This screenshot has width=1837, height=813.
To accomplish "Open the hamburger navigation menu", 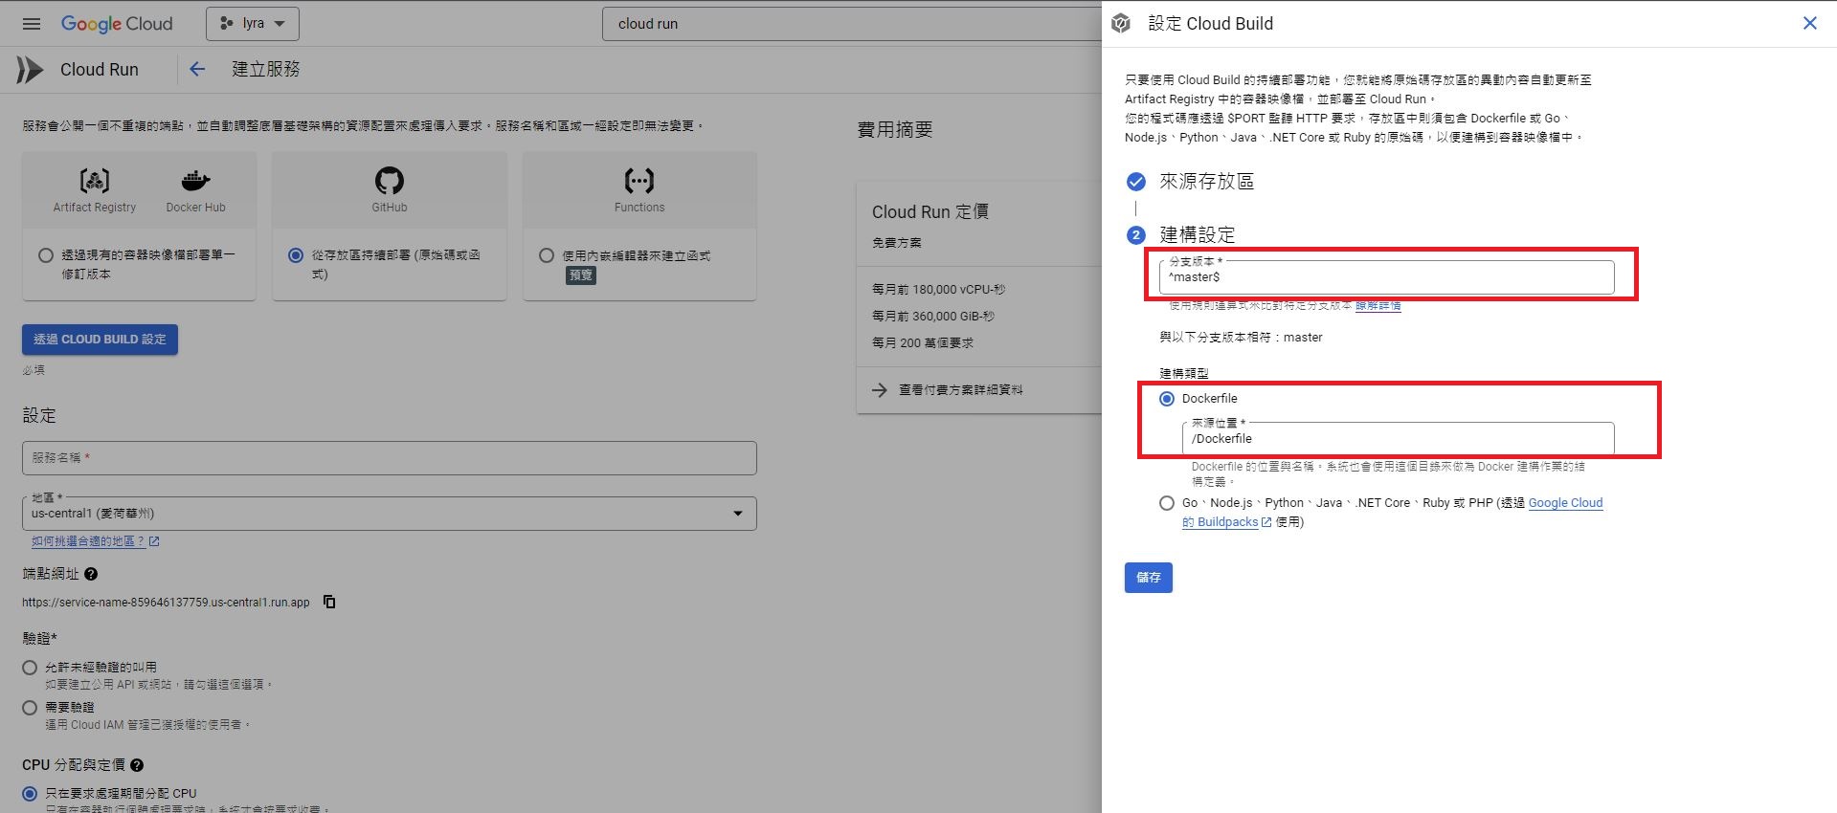I will tap(32, 24).
